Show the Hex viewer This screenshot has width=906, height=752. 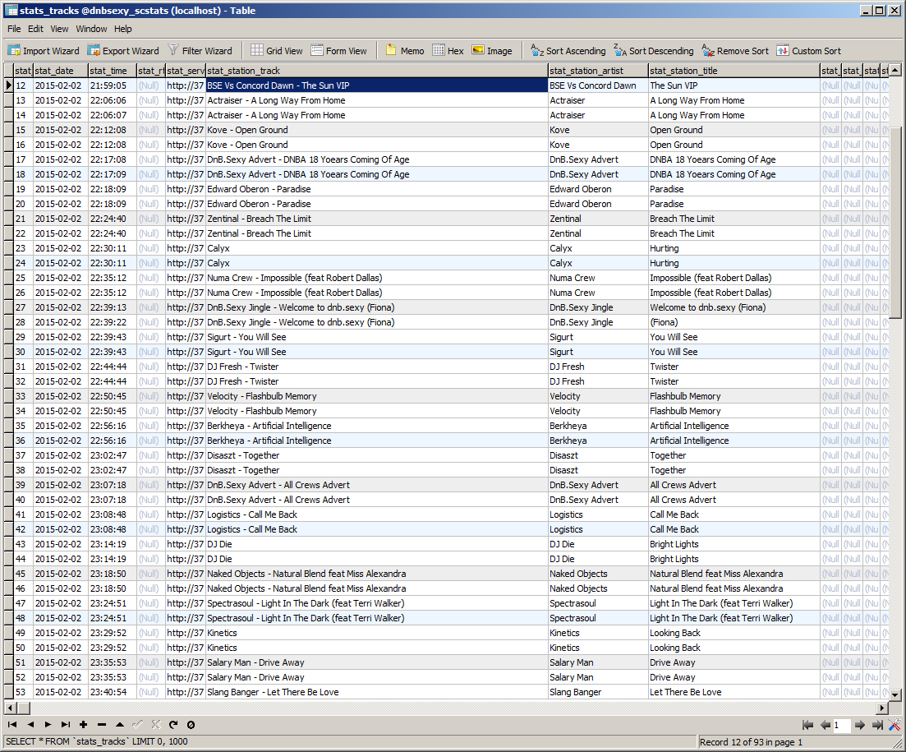(x=448, y=51)
